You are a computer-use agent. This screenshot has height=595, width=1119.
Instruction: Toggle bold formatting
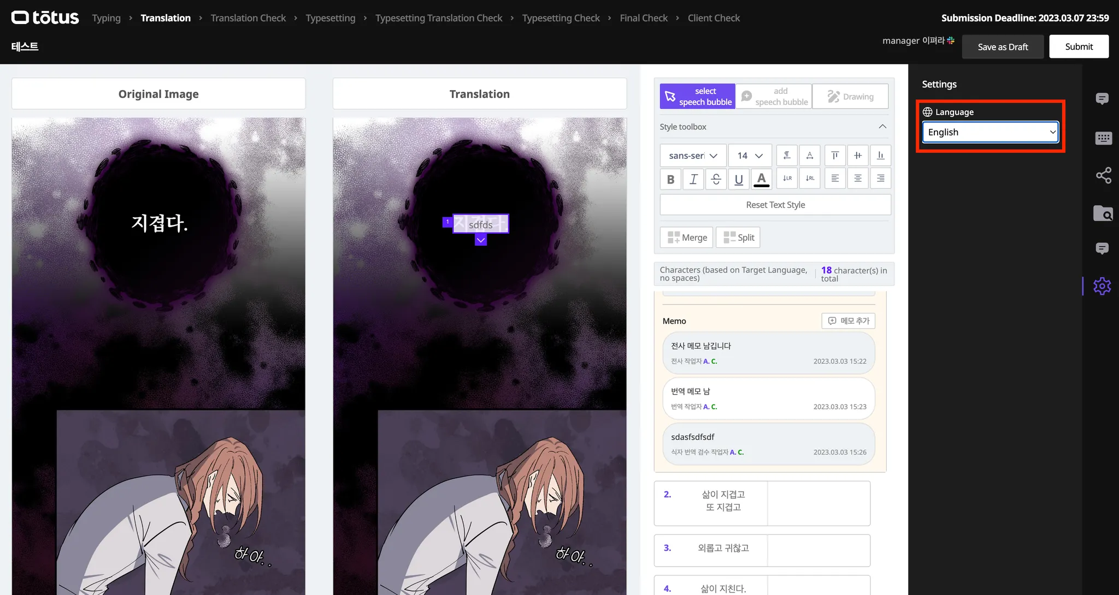pos(670,178)
